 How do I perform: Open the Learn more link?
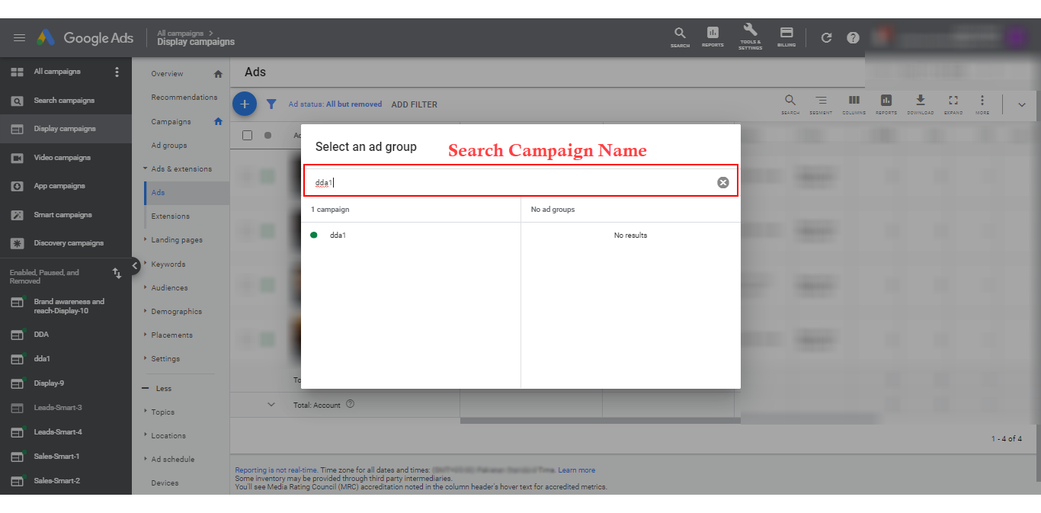(x=576, y=470)
